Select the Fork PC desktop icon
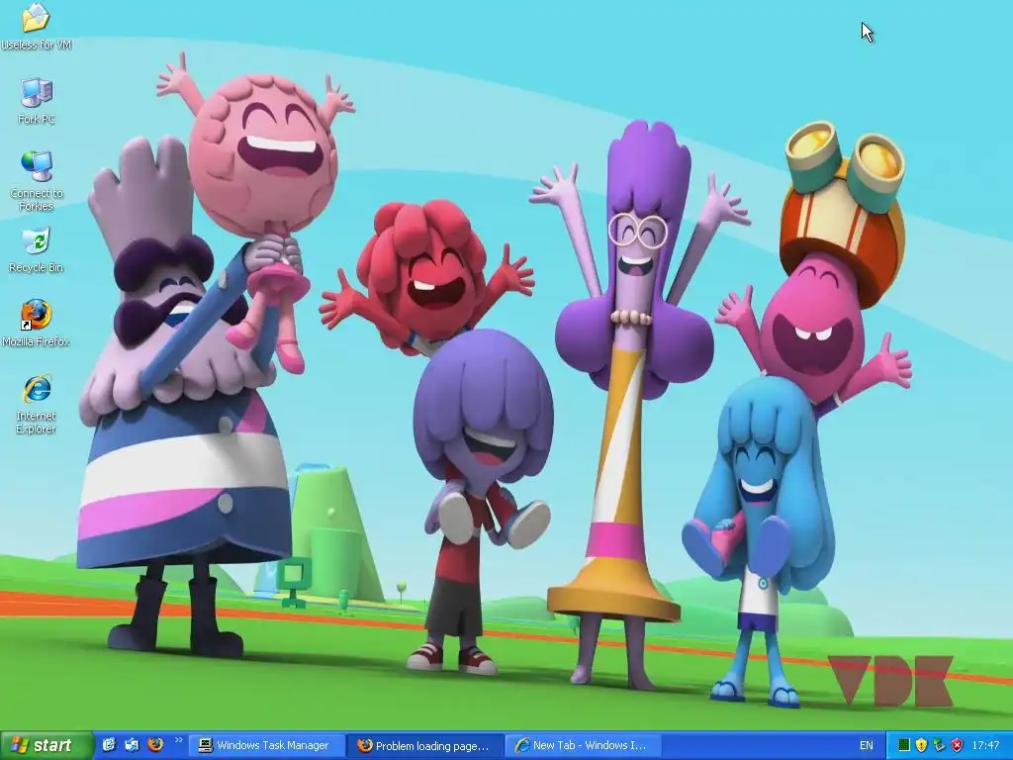The width and height of the screenshot is (1013, 760). [x=37, y=101]
